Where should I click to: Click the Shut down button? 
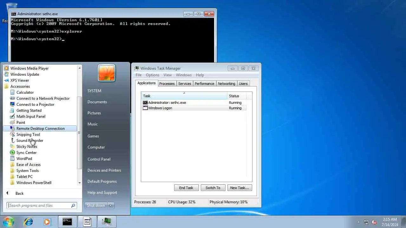[x=96, y=206]
